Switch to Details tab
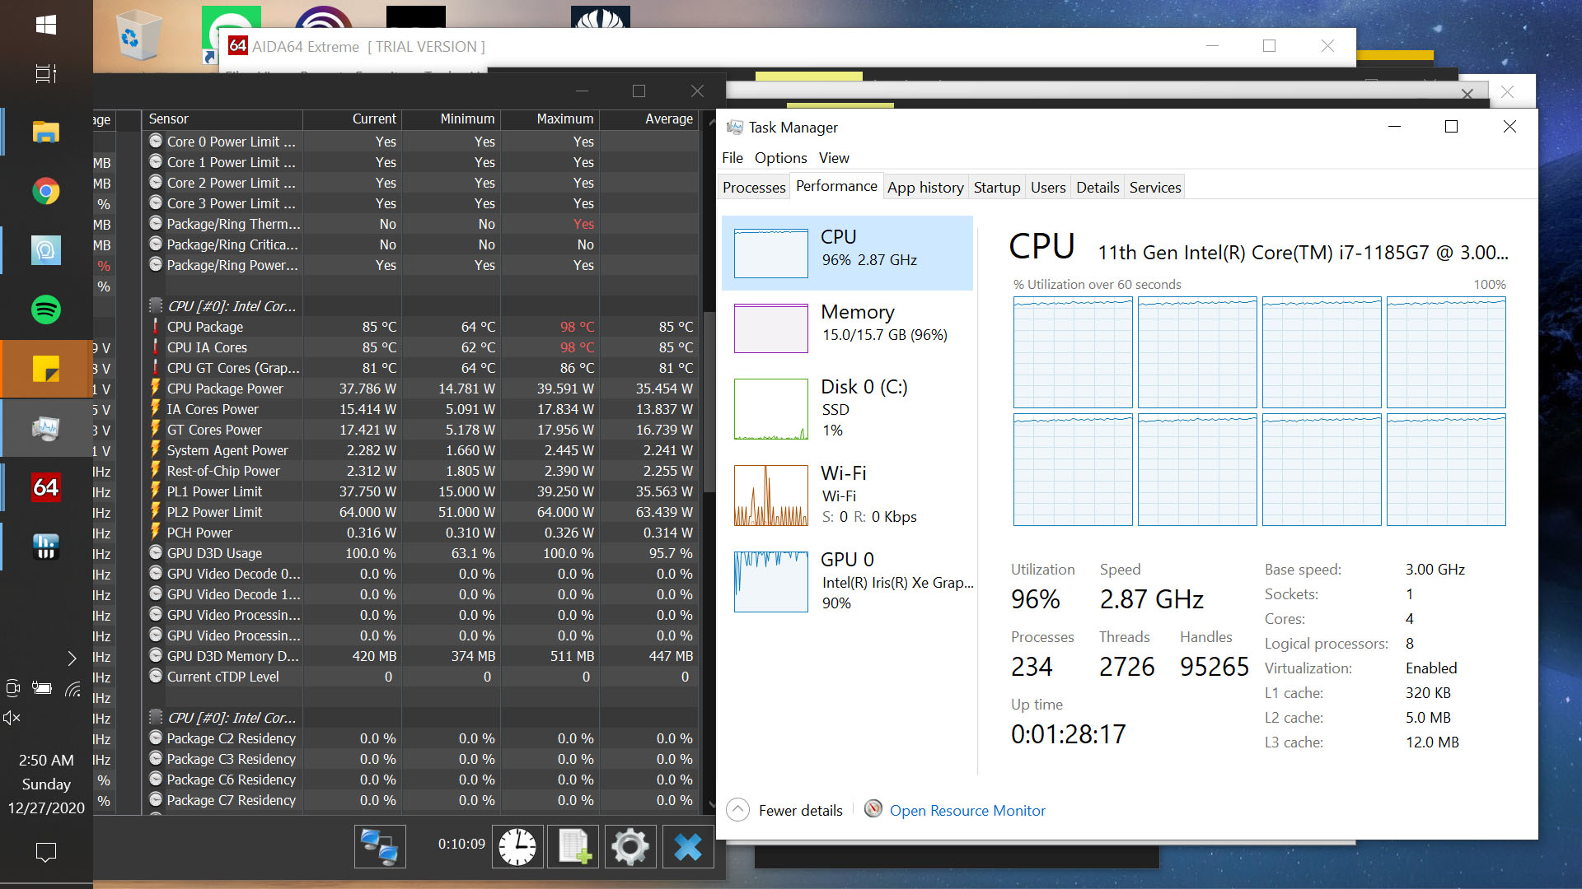This screenshot has width=1582, height=889. 1098,187
